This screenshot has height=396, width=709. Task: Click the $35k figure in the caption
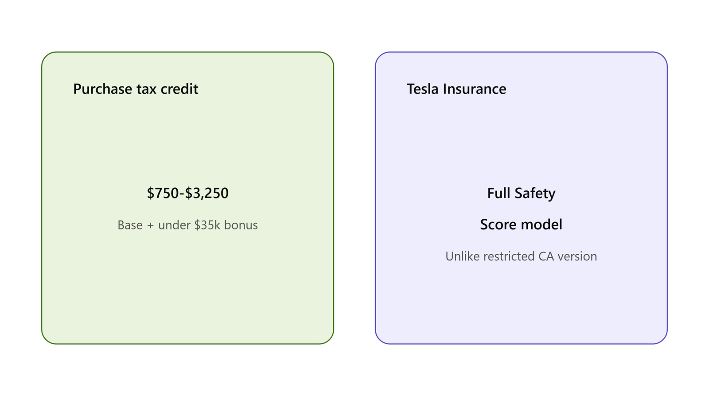click(x=207, y=225)
